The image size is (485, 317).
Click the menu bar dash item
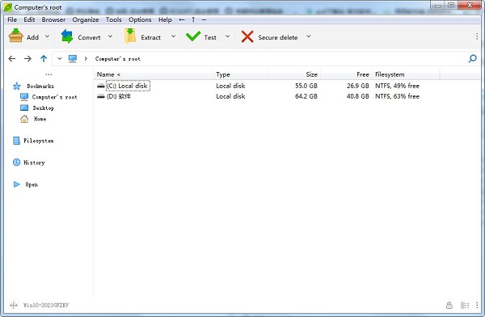[204, 19]
